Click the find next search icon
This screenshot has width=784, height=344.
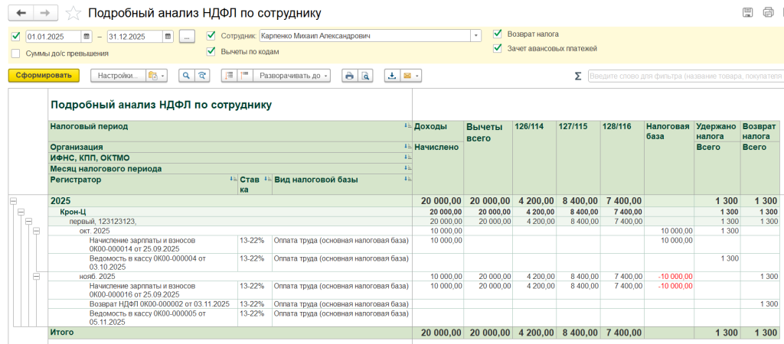point(201,76)
